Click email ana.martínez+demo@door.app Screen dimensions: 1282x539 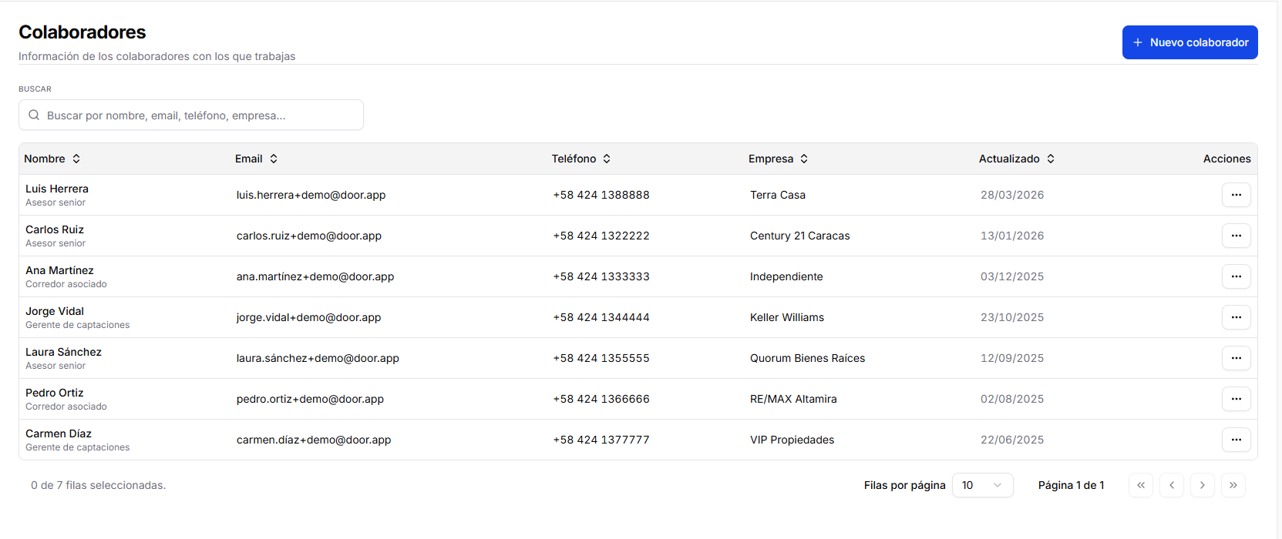coord(315,276)
